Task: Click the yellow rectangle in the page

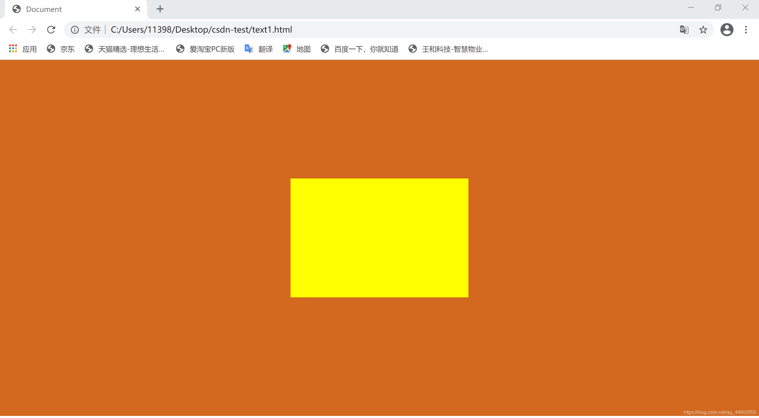Action: point(379,238)
